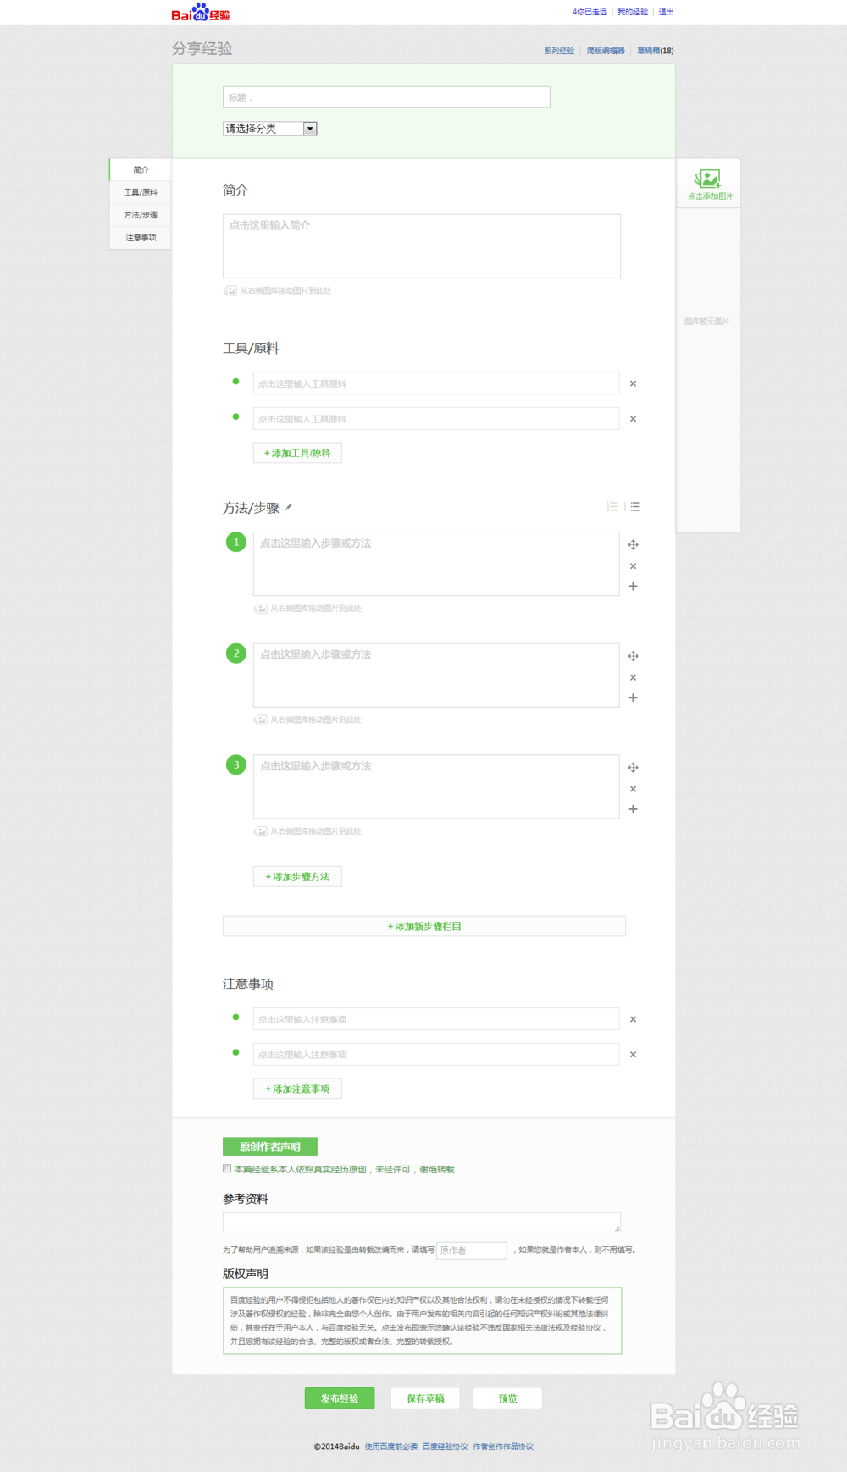Click the add image icon in gallery panel

tap(708, 180)
